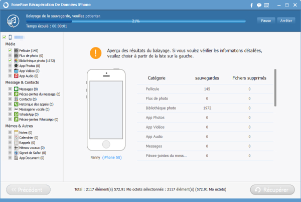Uncheck the device select-all checkbox
The image size is (301, 202).
[4, 37]
